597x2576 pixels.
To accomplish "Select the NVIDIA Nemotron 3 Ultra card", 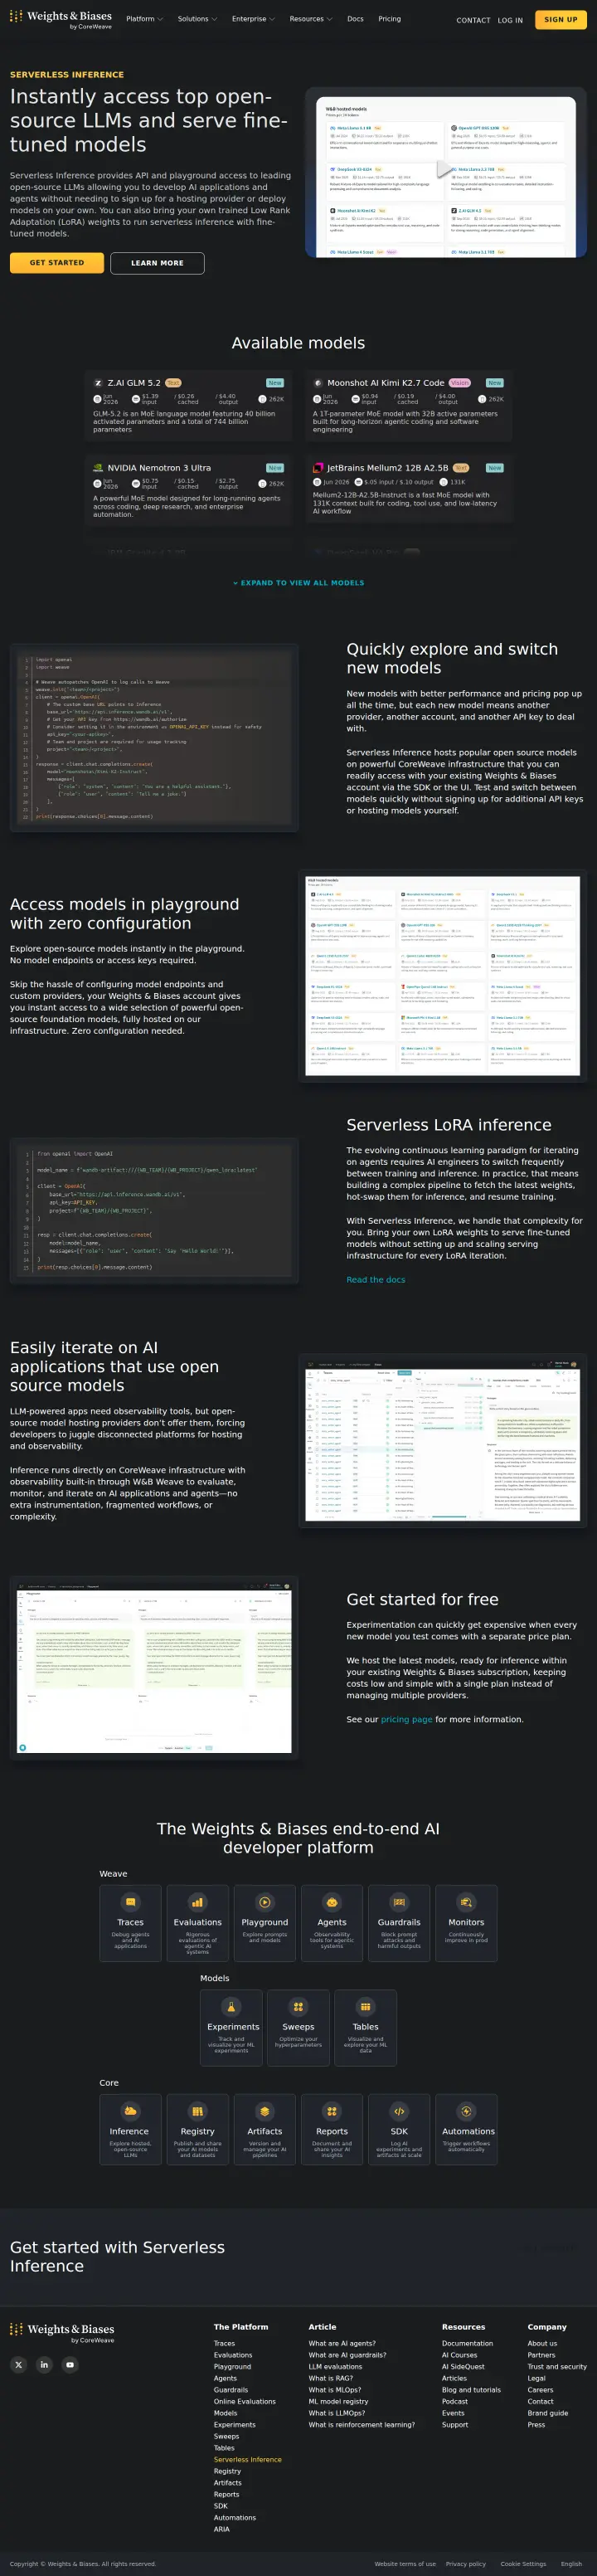I will point(188,490).
